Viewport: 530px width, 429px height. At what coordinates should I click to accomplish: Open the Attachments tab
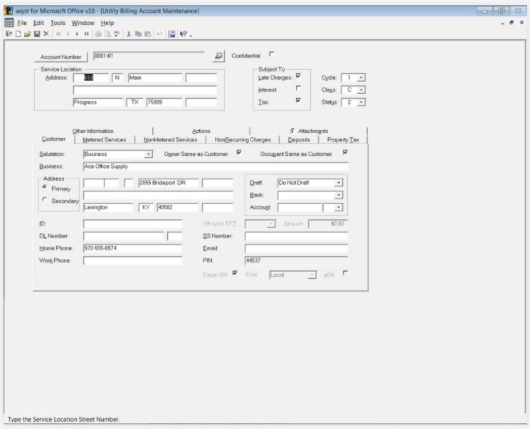click(x=309, y=131)
